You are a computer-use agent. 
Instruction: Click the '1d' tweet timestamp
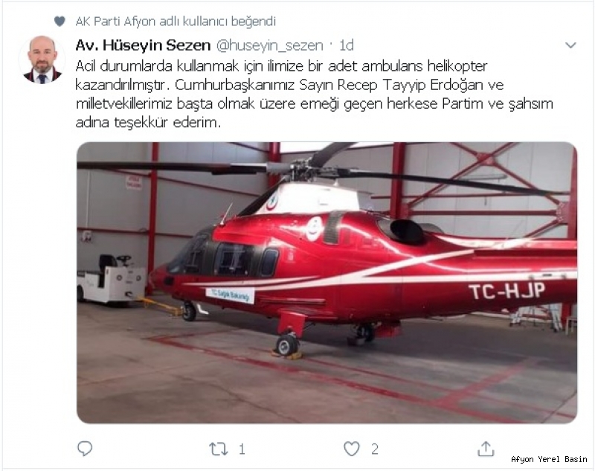(x=346, y=45)
